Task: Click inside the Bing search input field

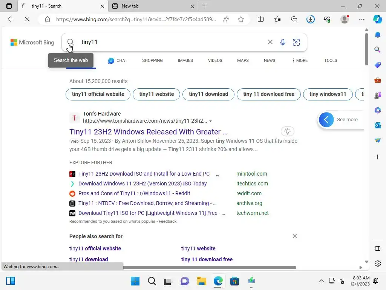Action: click(x=172, y=42)
